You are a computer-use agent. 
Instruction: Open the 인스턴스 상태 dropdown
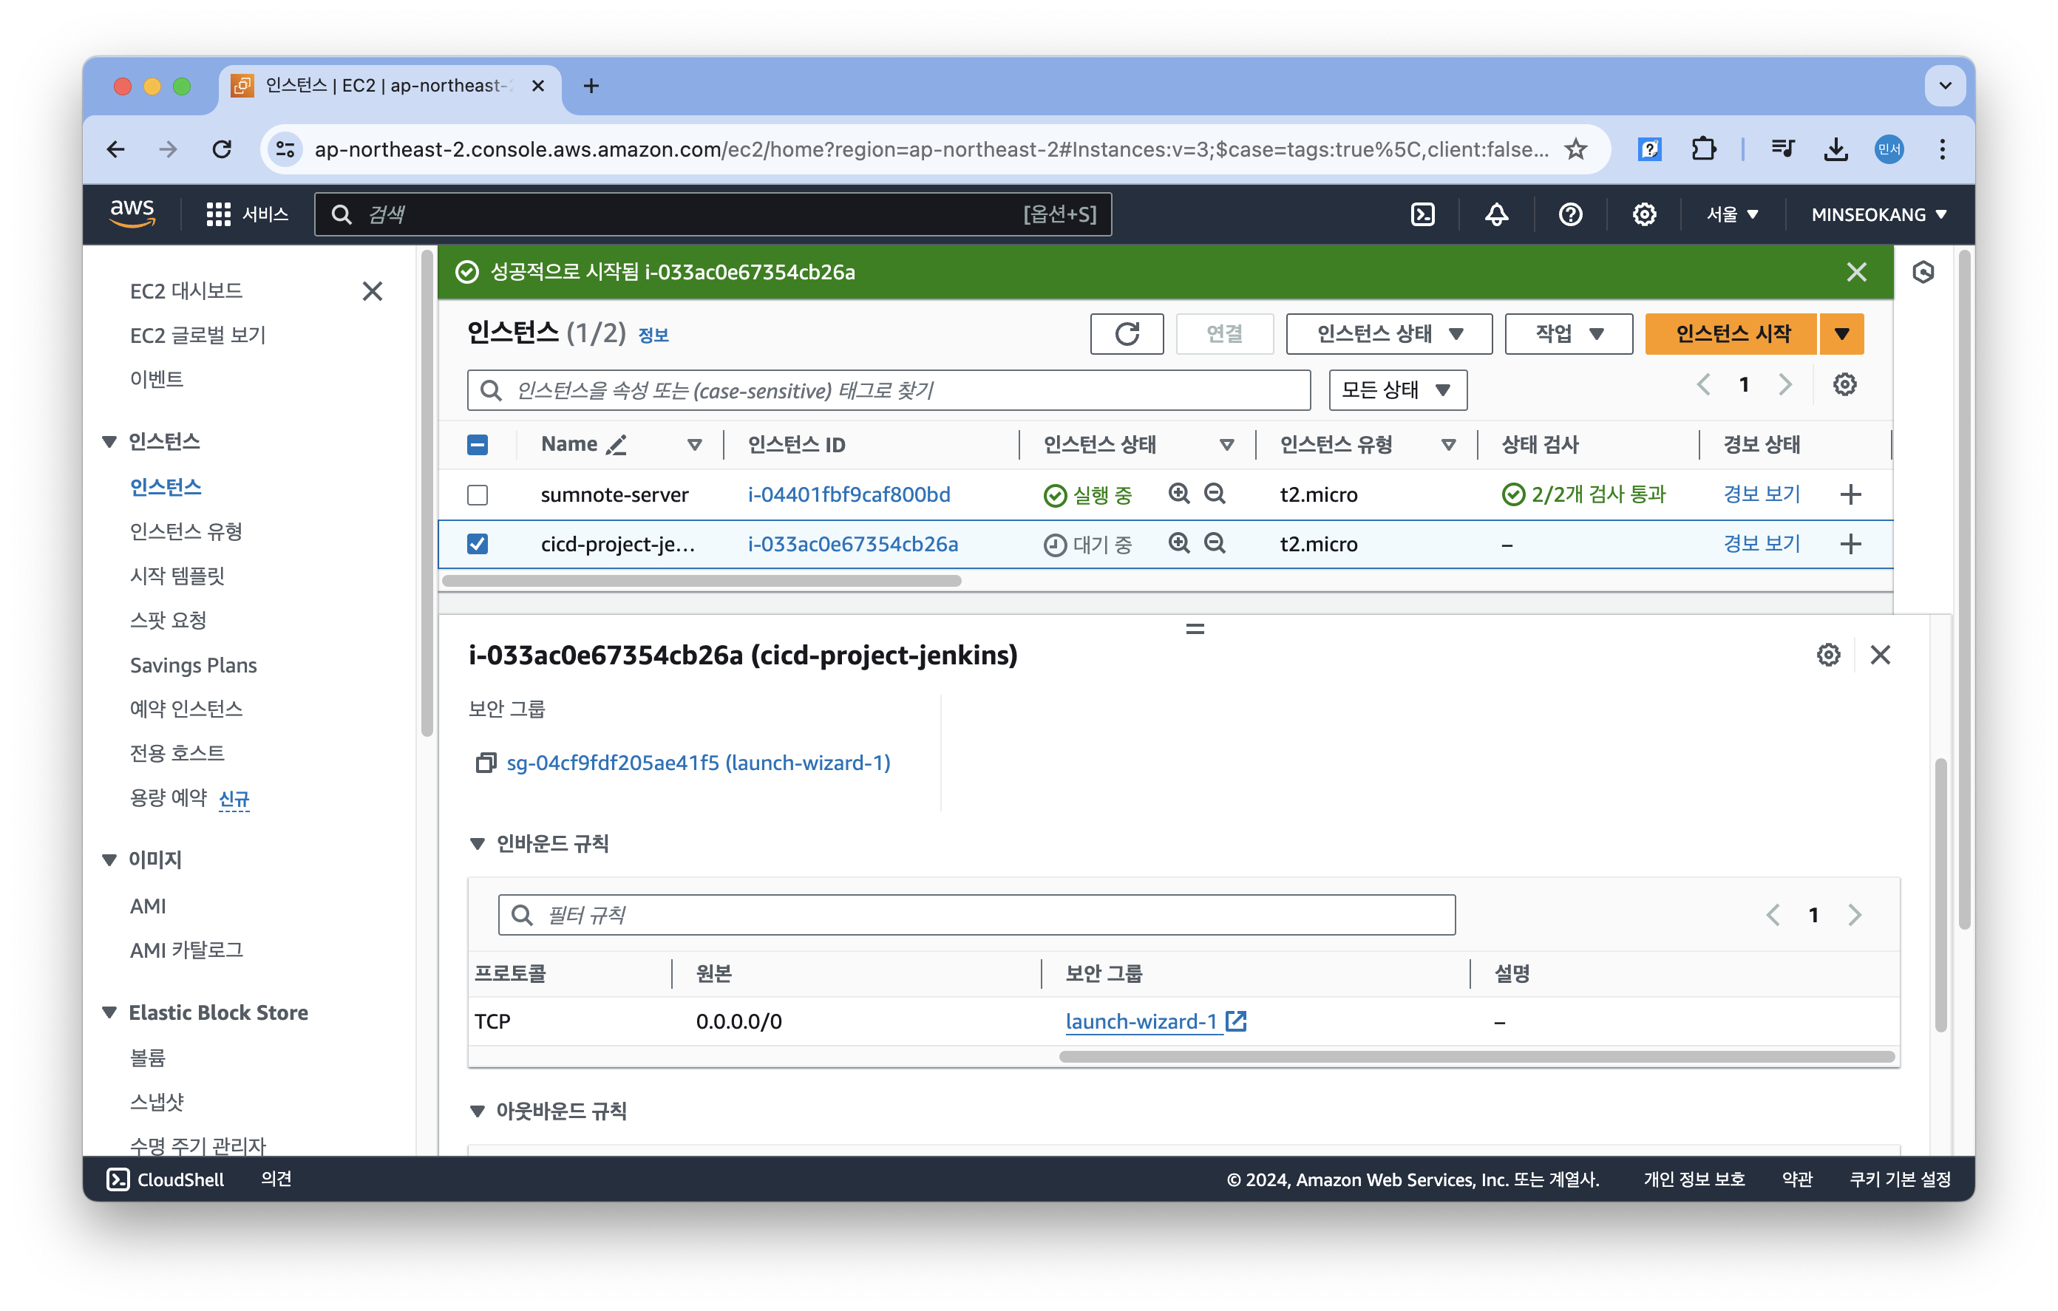pyautogui.click(x=1389, y=333)
